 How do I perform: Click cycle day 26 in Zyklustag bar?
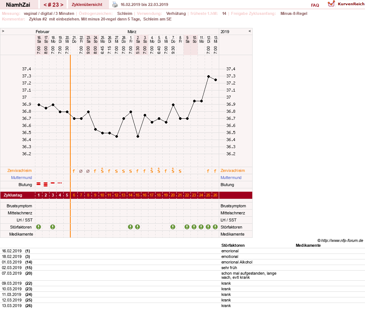215,195
